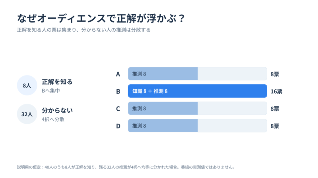Select the option letter A label
318x178 pixels.
point(118,74)
